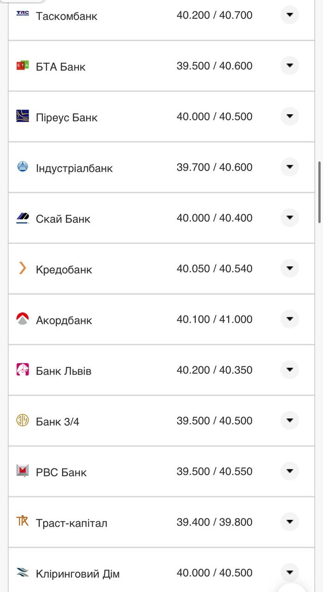Screen dimensions: 323x592
Task: Show details for Банк 3/4
Action: pyautogui.click(x=290, y=420)
